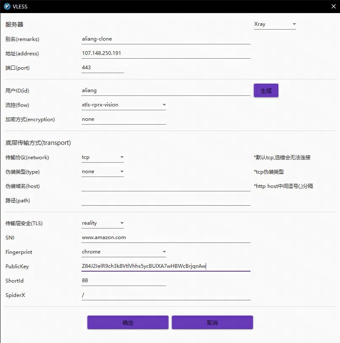
Task: Expand the Fingerprint chrome dropdown
Action: pyautogui.click(x=124, y=252)
